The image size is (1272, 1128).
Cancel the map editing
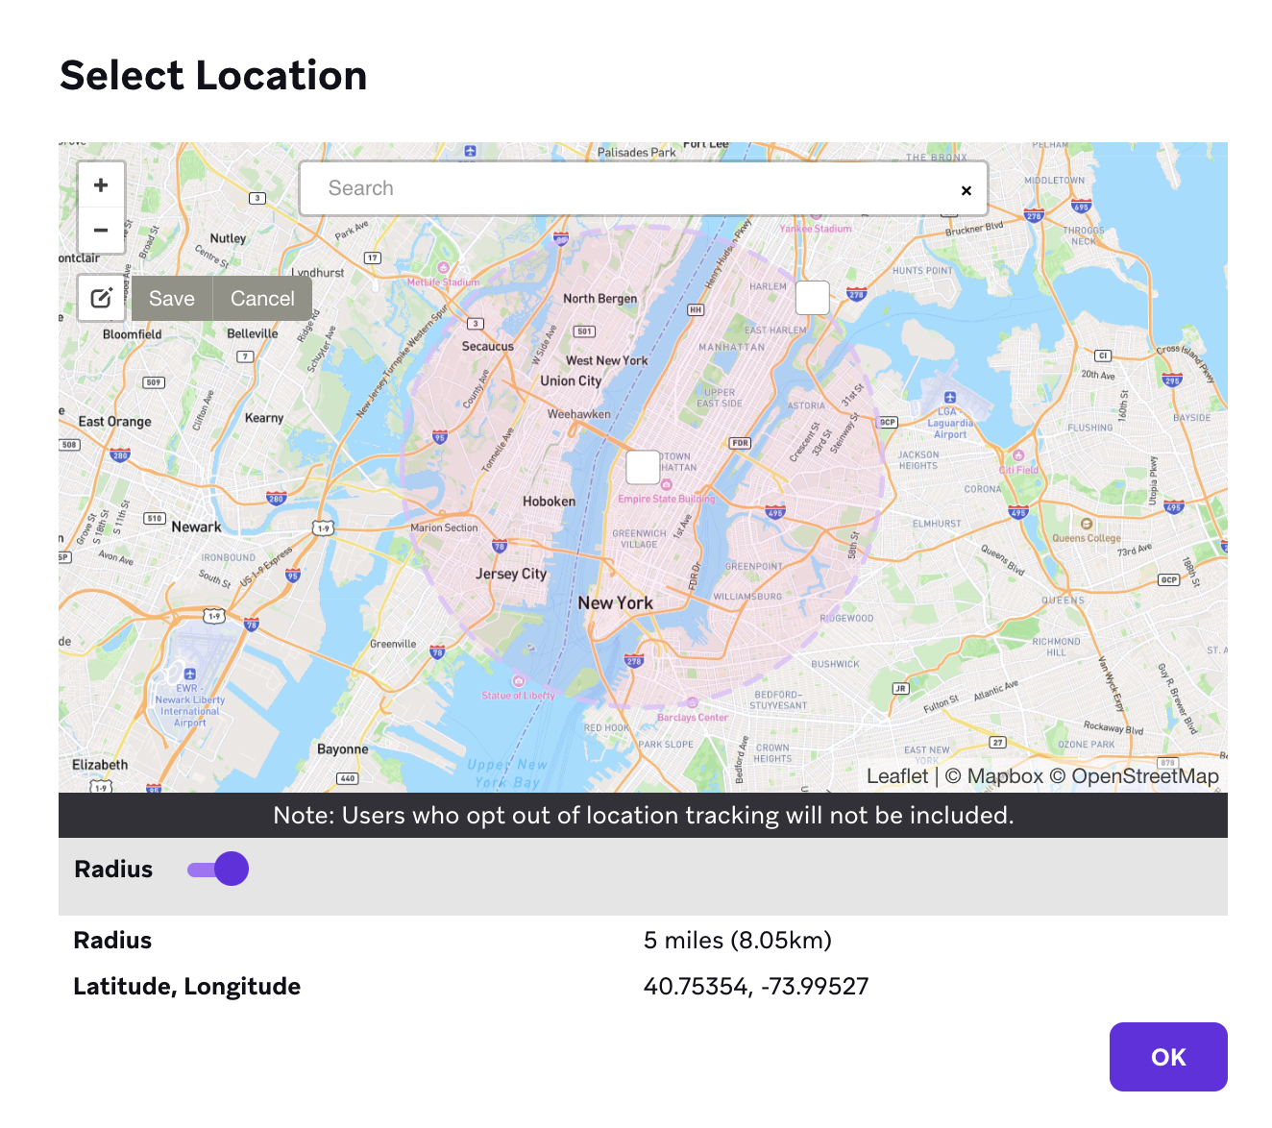point(262,299)
